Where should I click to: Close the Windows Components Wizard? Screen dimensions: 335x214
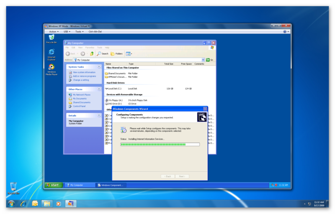(x=205, y=109)
